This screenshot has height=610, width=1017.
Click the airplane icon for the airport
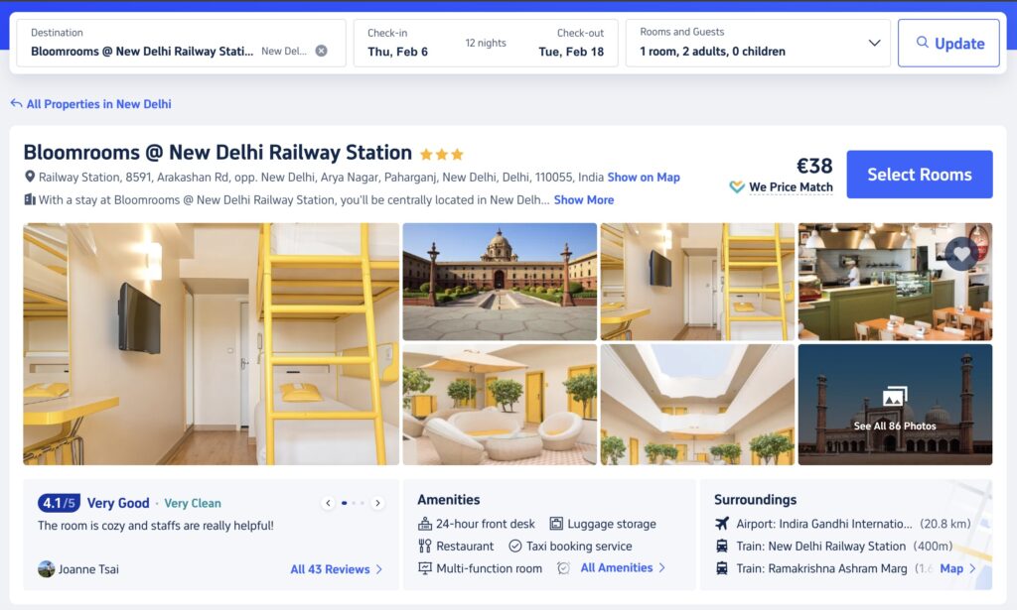[722, 524]
